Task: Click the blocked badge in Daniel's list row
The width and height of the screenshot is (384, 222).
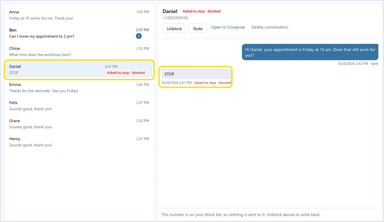Action: click(126, 73)
